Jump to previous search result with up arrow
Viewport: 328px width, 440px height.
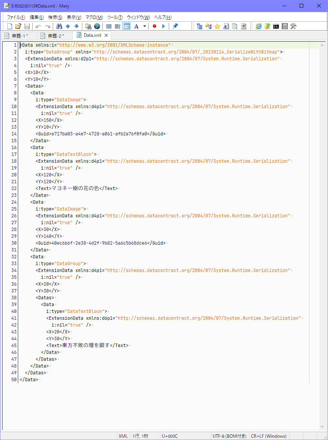click(68, 26)
